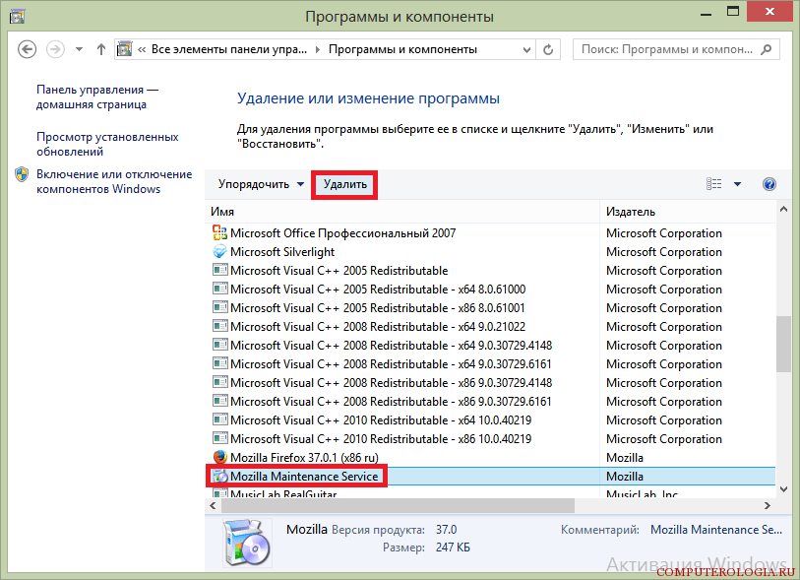The image size is (800, 580).
Task: Click Mozilla publisher cell of Firefox row
Action: (x=625, y=458)
